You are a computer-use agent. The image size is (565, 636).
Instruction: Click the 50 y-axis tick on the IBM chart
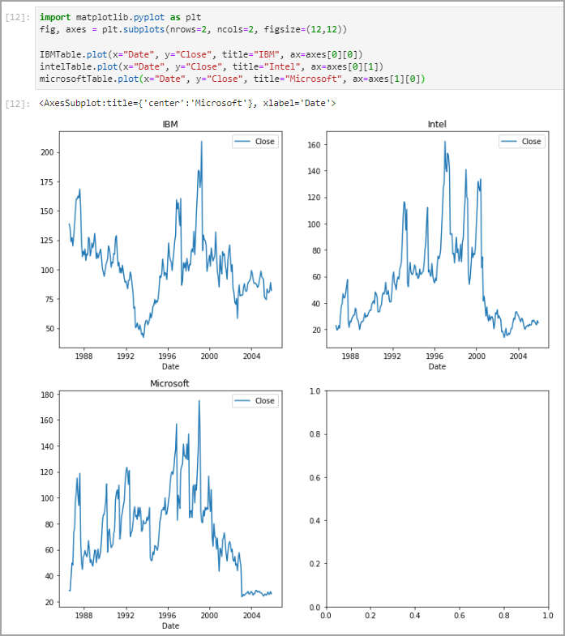[x=49, y=329]
